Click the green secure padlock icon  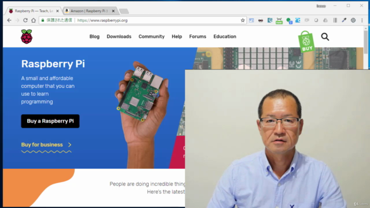(x=43, y=20)
